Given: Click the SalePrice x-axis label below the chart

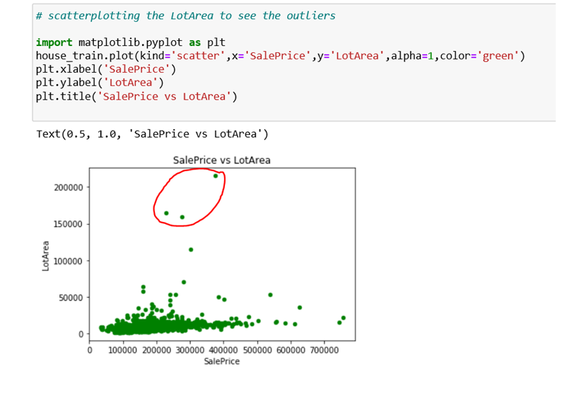Looking at the screenshot, I should click(221, 361).
